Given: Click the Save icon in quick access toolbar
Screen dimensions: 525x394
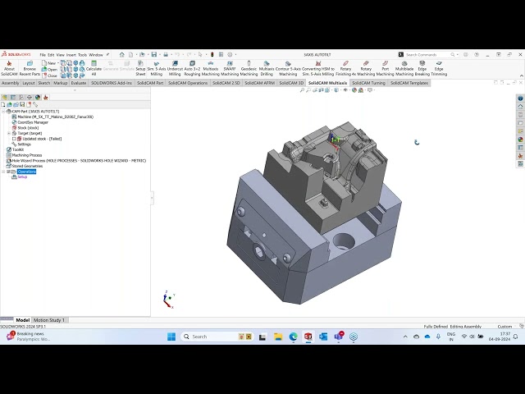Looking at the screenshot, I should pos(154,54).
